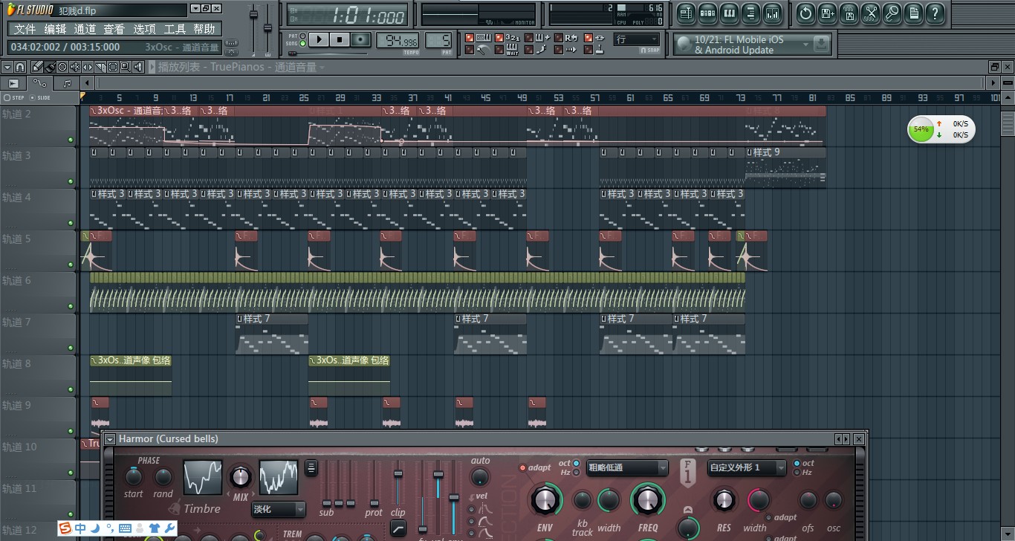Click the help question mark icon

coord(935,13)
